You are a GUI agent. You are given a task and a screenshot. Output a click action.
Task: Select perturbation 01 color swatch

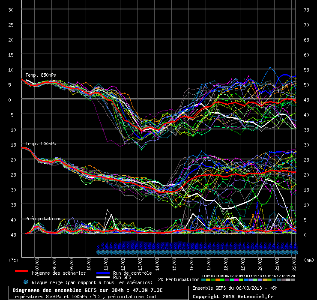[203, 279]
